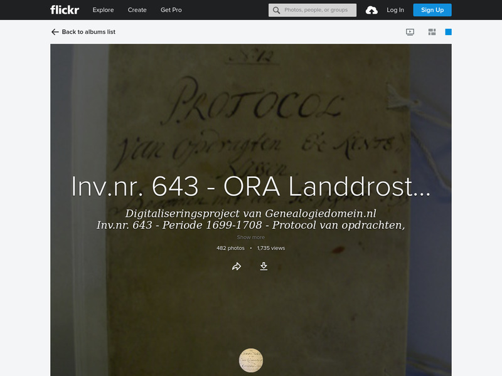This screenshot has height=376, width=502.
Task: Share the album
Action: click(x=237, y=266)
